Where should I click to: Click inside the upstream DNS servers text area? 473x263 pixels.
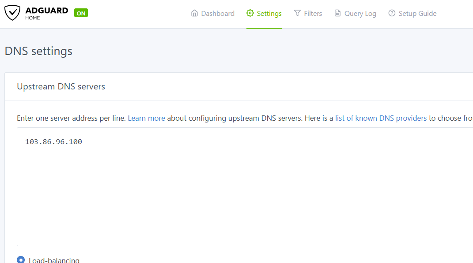pyautogui.click(x=243, y=194)
